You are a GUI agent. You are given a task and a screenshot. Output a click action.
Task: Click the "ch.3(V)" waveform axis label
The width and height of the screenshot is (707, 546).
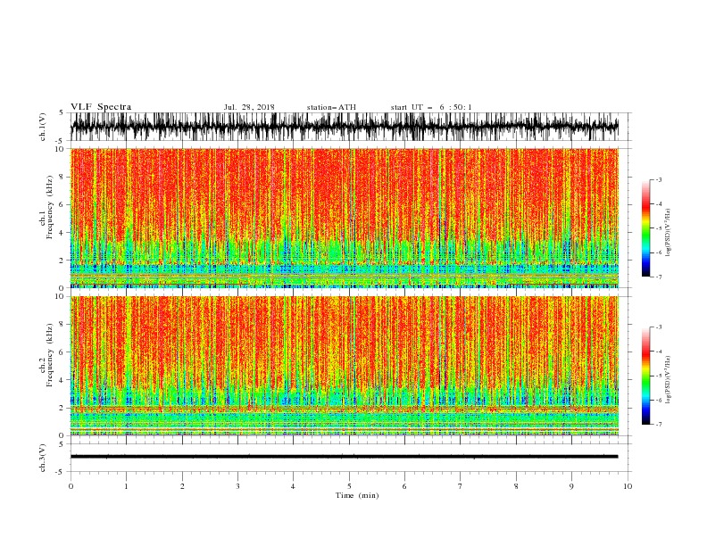(43, 458)
